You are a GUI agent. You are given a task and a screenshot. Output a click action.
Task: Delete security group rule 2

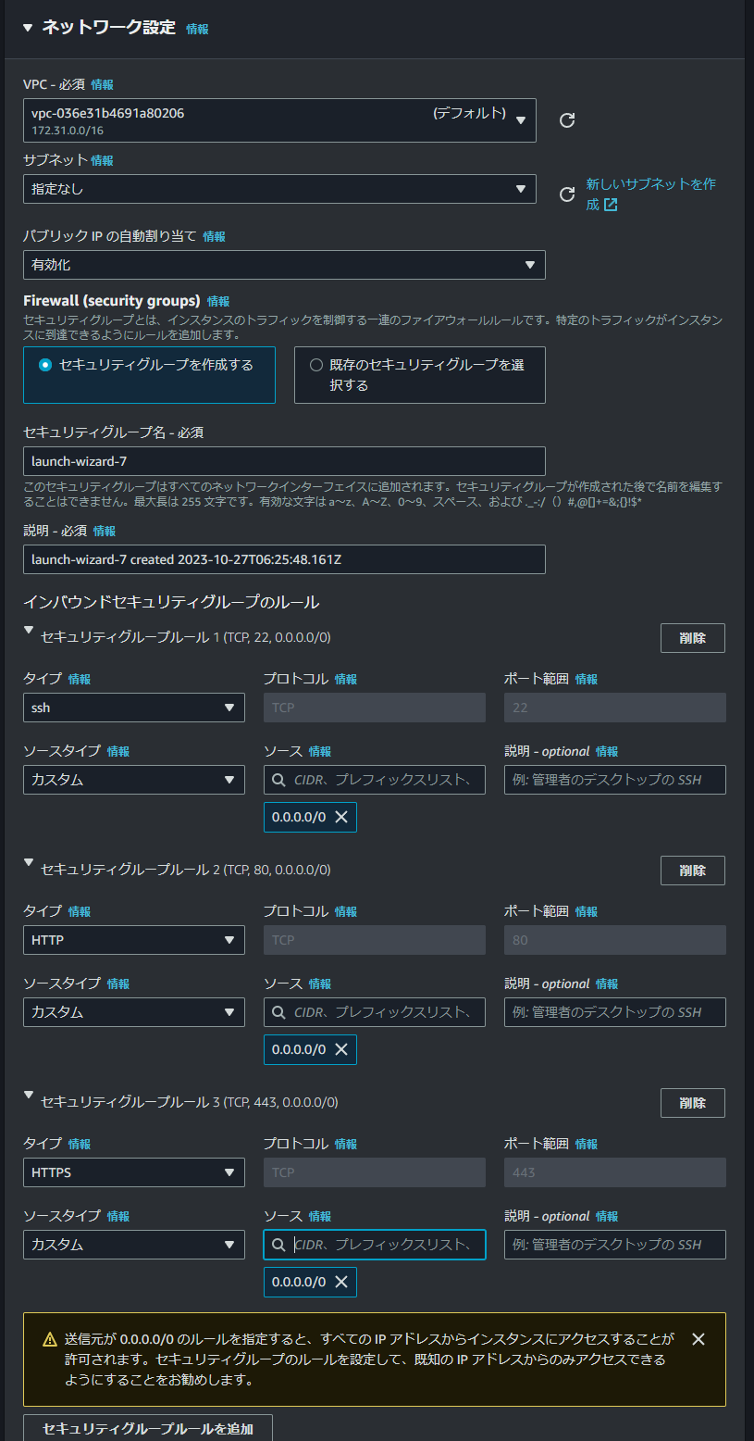pyautogui.click(x=692, y=870)
